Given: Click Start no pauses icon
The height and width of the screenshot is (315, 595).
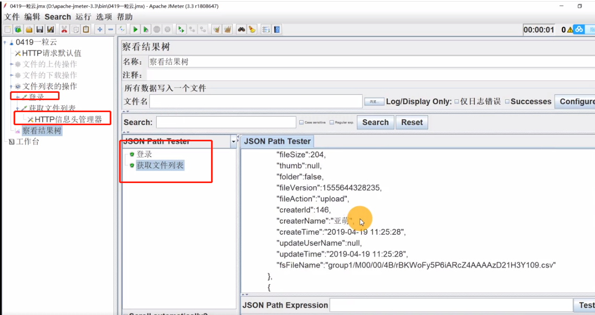Looking at the screenshot, I should pyautogui.click(x=146, y=29).
